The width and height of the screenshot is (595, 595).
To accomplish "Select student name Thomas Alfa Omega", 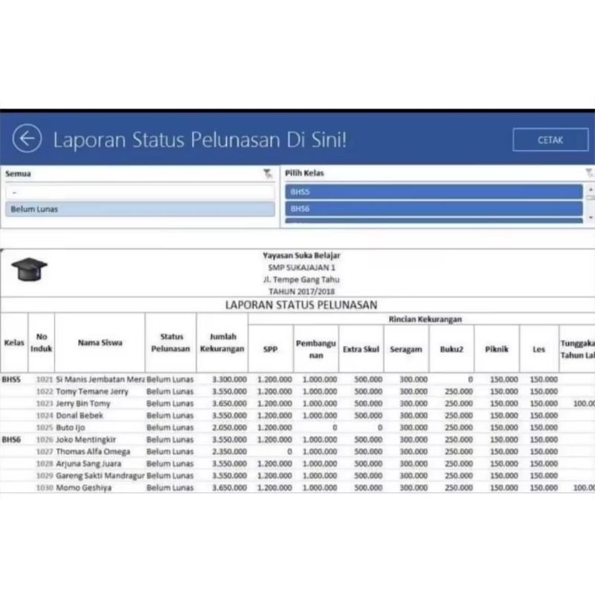I will tap(93, 451).
